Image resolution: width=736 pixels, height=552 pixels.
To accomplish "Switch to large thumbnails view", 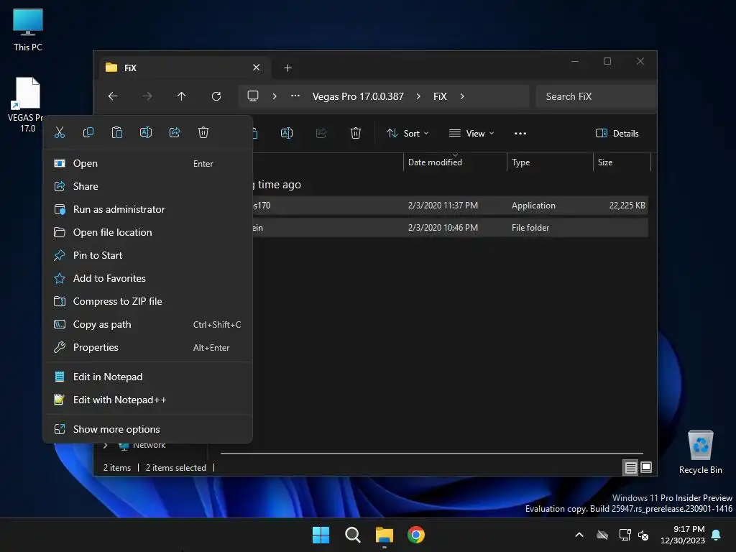I will tap(646, 467).
